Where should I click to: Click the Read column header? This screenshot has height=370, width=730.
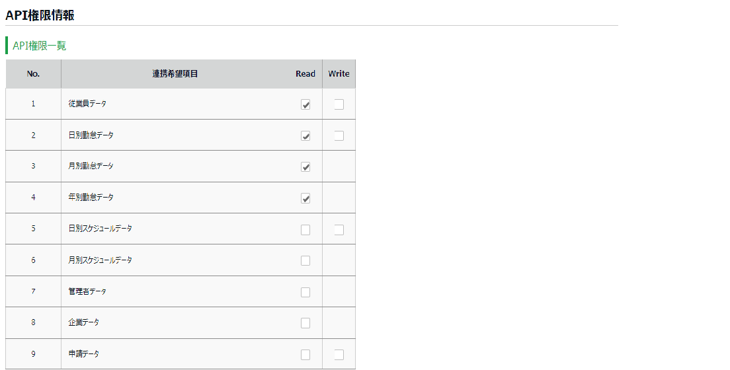[305, 74]
